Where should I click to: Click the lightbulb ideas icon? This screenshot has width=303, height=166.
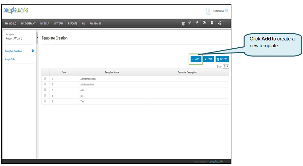(x=190, y=23)
